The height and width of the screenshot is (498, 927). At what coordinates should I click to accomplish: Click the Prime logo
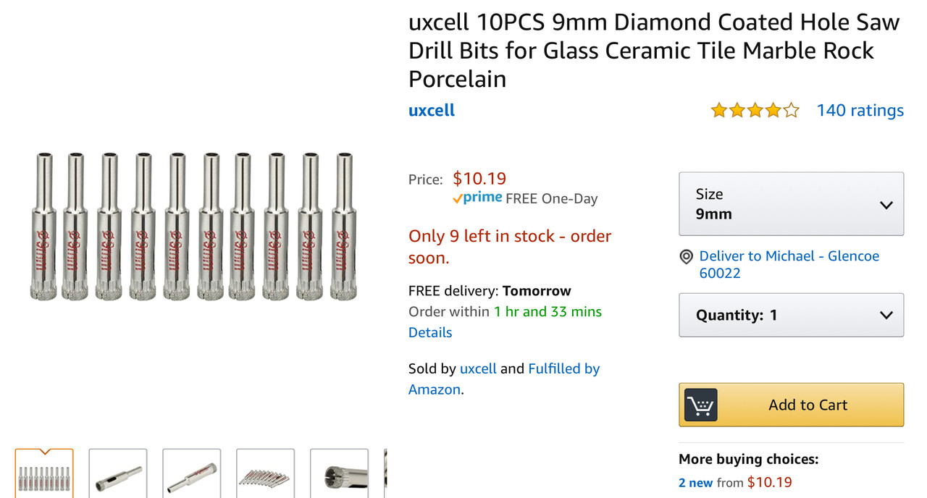pos(477,198)
